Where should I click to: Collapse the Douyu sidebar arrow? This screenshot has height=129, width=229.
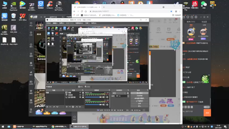[x=34, y=68]
